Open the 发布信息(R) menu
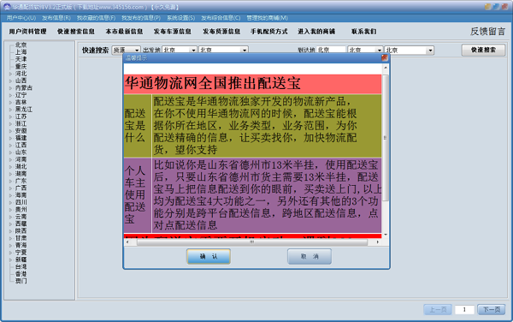513x322 pixels. (x=56, y=18)
